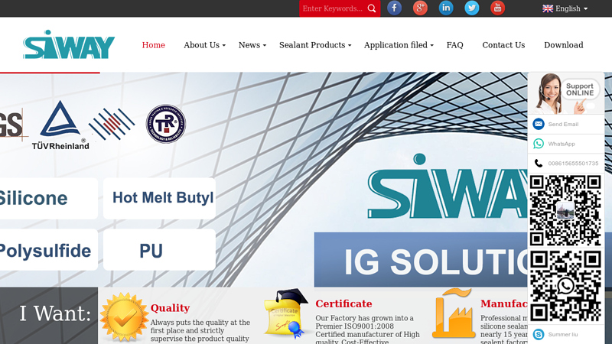The width and height of the screenshot is (612, 344).
Task: Click the Quality gold badge icon
Action: (124, 317)
